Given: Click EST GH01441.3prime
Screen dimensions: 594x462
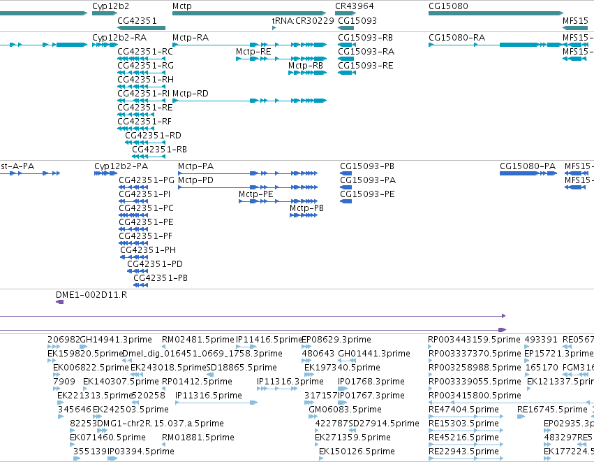Looking at the screenshot, I should (374, 354).
